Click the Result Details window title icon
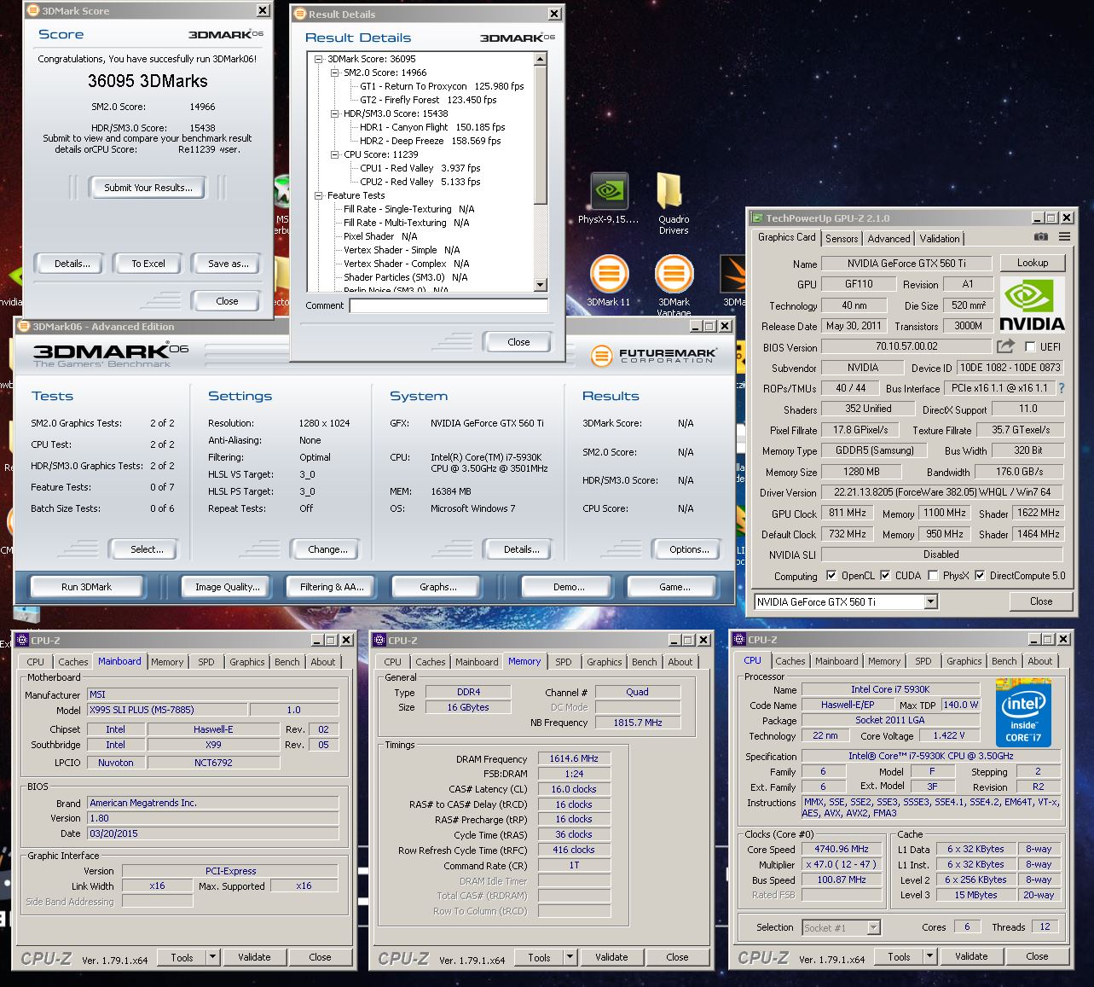Viewport: 1094px width, 987px height. pos(300,15)
